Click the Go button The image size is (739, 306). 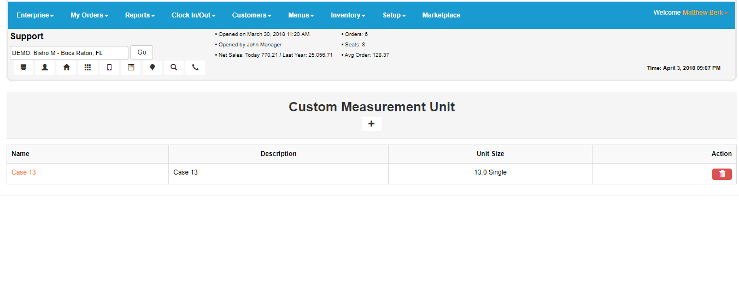(142, 52)
